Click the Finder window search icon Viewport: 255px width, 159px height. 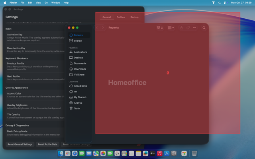coord(204,28)
